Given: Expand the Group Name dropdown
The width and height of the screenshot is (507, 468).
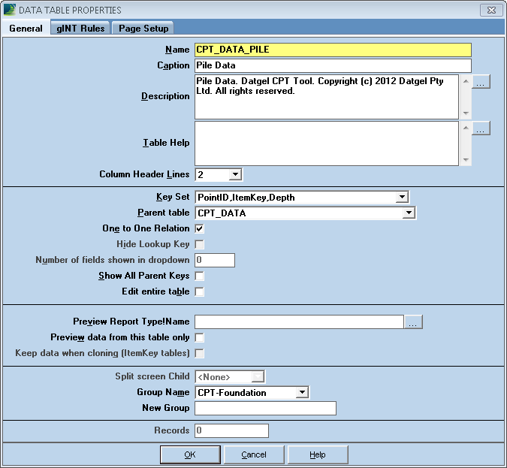Looking at the screenshot, I should tap(301, 392).
